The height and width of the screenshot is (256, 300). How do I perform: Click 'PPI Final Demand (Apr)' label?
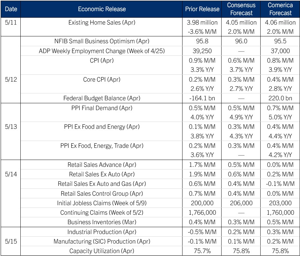(x=102, y=108)
